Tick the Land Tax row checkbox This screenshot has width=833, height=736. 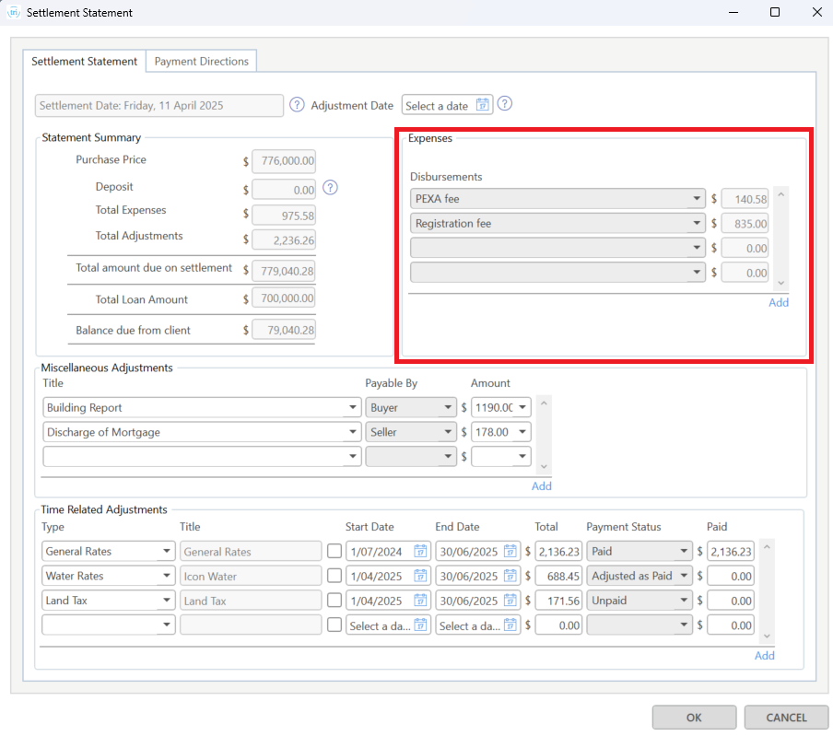point(334,601)
